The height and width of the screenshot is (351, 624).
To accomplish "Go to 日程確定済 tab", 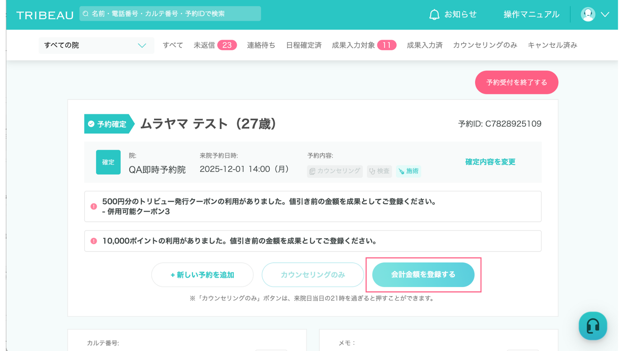I will 304,45.
